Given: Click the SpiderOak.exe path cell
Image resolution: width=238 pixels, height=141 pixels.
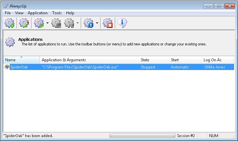Looking at the screenshot, I should 80,67.
